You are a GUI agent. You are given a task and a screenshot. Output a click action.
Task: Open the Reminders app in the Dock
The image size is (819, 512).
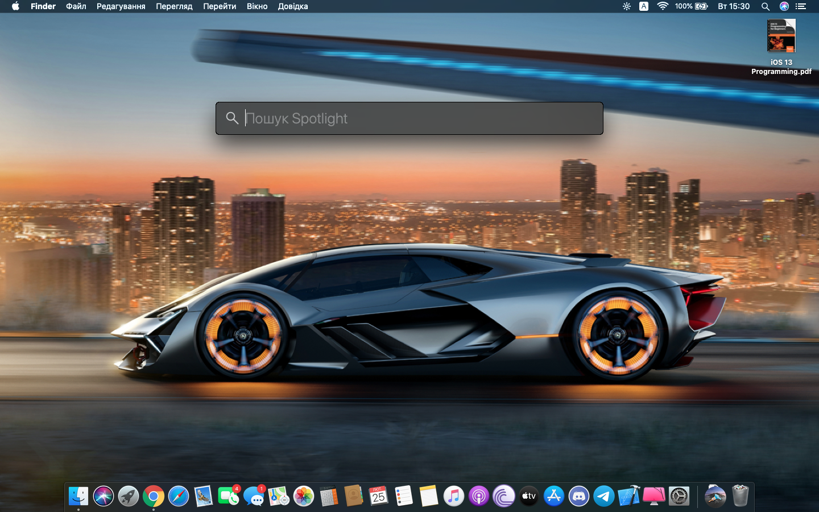(404, 496)
